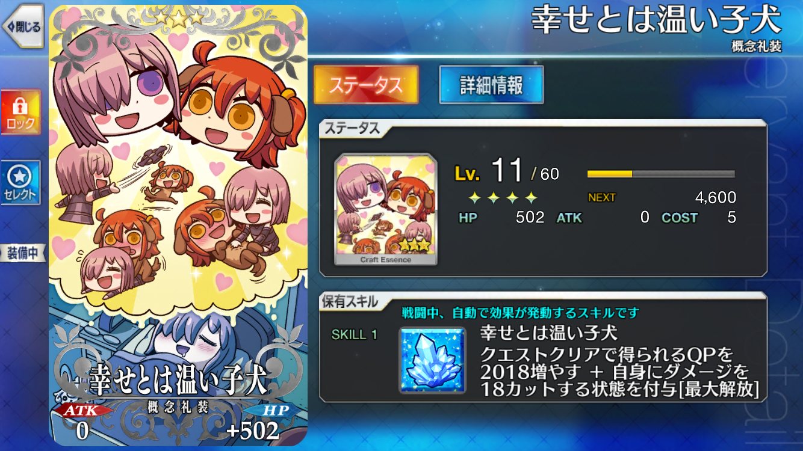The height and width of the screenshot is (451, 803).
Task: Toggle the セレクト star icon
Action: tap(20, 182)
